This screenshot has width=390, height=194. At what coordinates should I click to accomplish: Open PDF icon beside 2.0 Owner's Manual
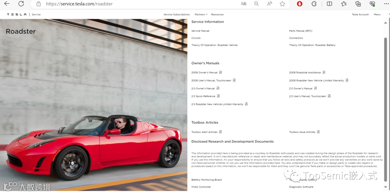pyautogui.click(x=218, y=88)
